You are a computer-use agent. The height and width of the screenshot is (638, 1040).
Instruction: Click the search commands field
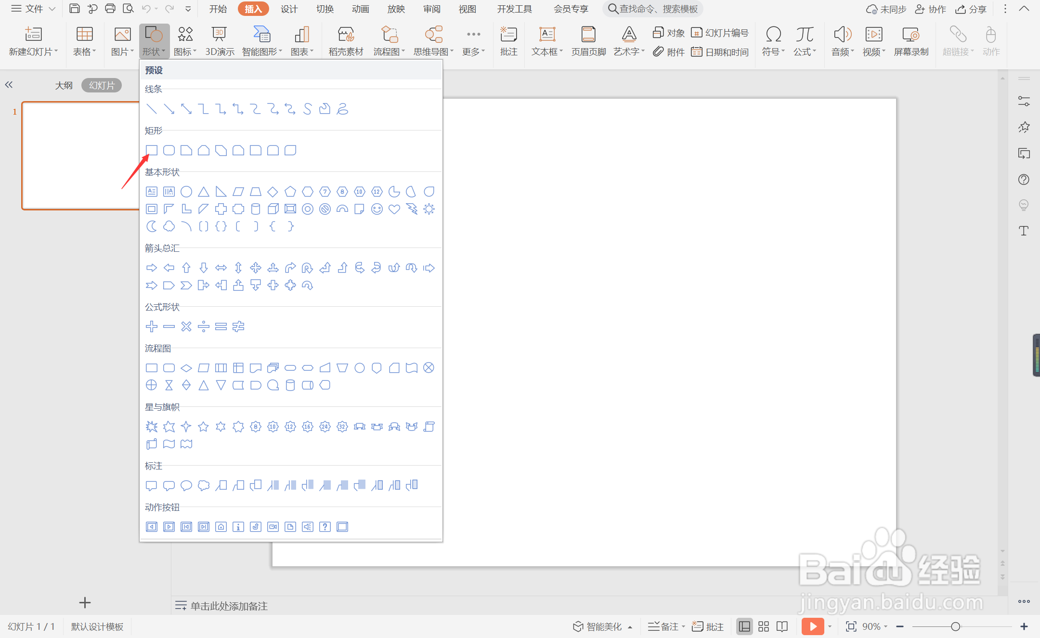(x=653, y=9)
